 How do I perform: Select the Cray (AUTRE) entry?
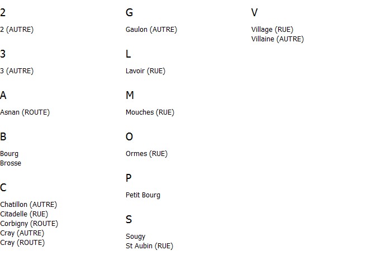click(22, 233)
